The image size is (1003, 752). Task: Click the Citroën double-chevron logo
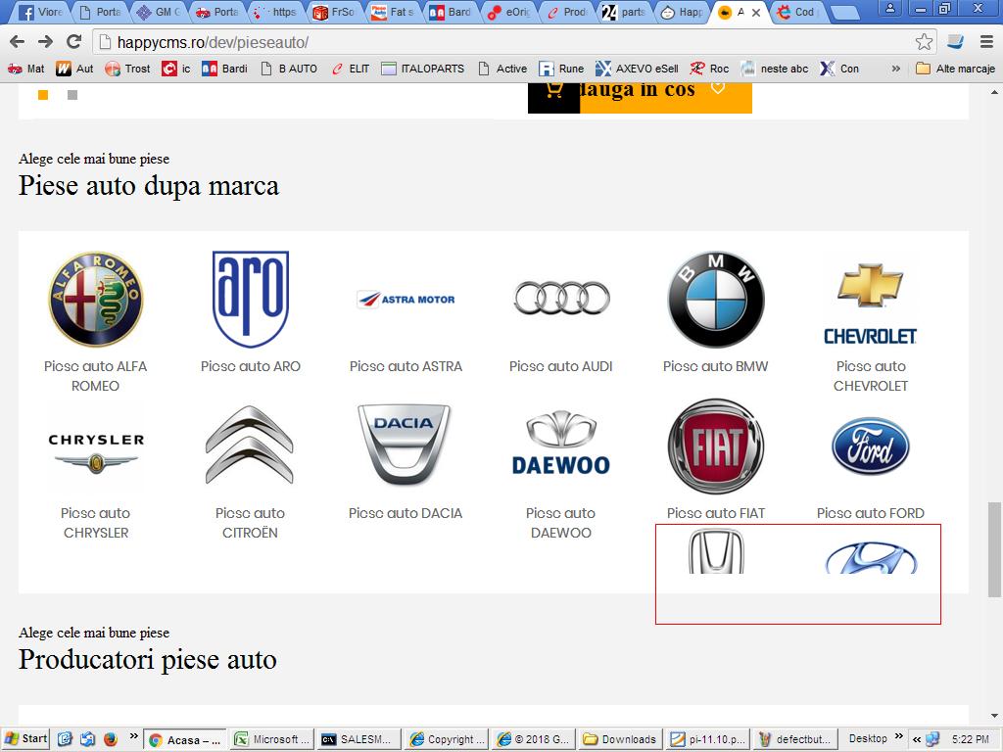250,445
